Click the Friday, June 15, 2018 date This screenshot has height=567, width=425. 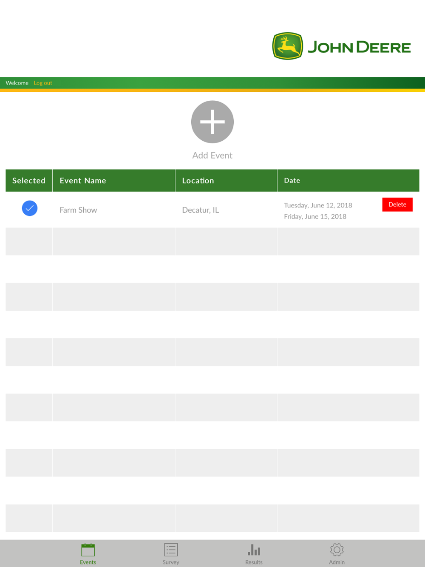[x=315, y=216]
